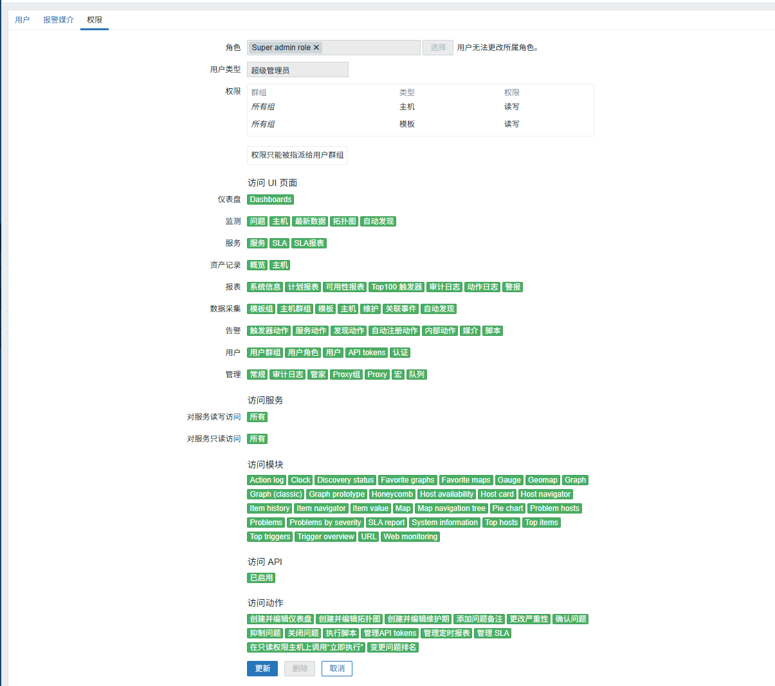Screen dimensions: 775x686
Task: Click the Proxy组 tag under 管理
Action: tap(346, 375)
